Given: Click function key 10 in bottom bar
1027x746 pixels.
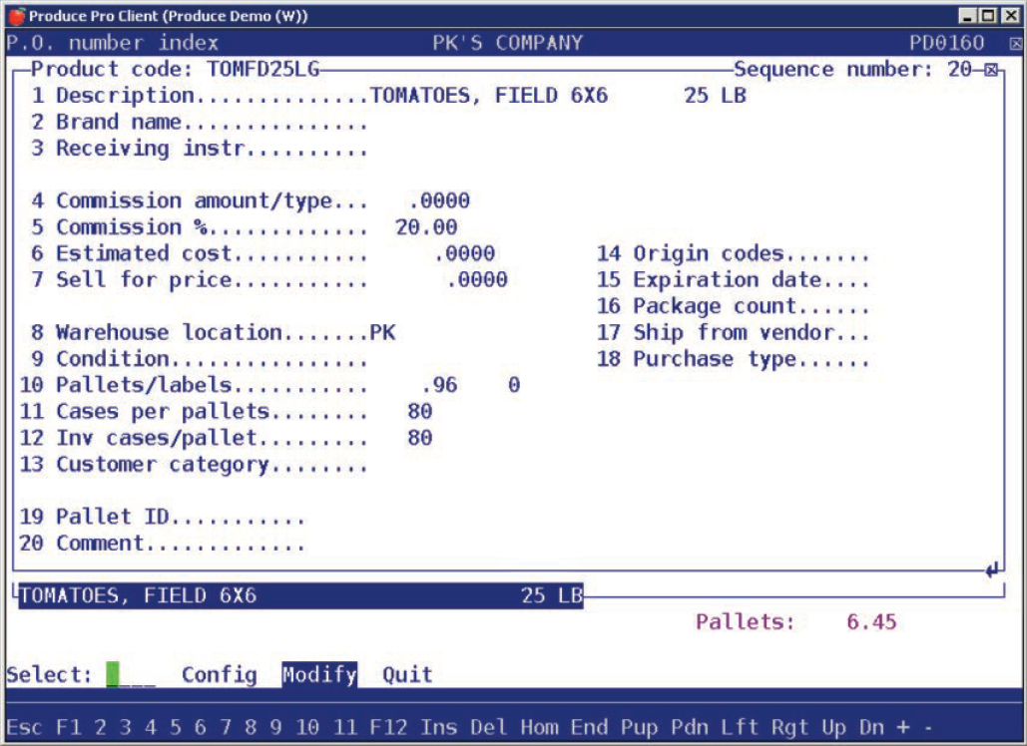Looking at the screenshot, I should 307,727.
